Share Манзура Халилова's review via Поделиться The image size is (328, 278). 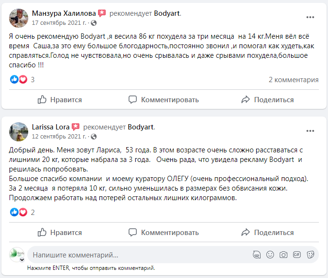coord(267,100)
